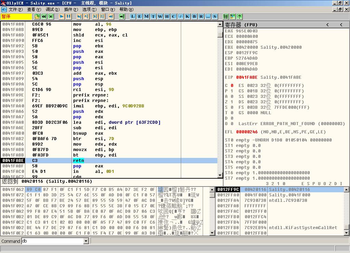The image size is (350, 253).
Task: Select the zero flag Z value
Action: [232, 102]
